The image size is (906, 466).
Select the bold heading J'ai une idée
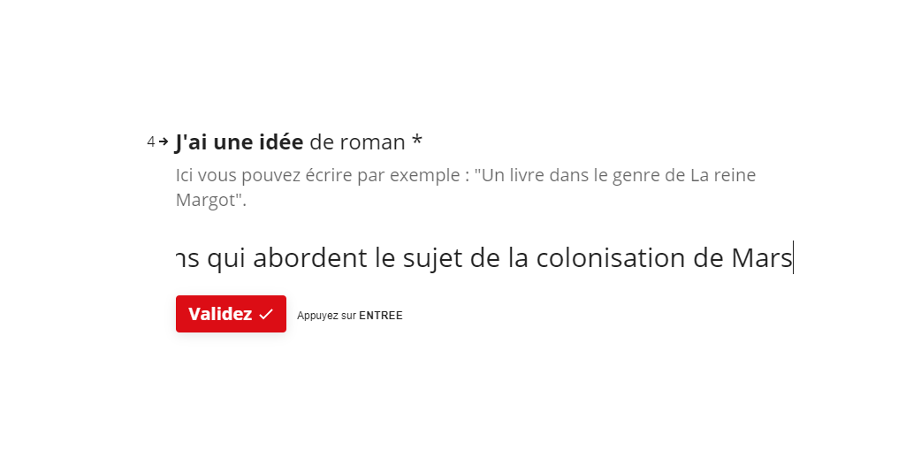pos(240,141)
